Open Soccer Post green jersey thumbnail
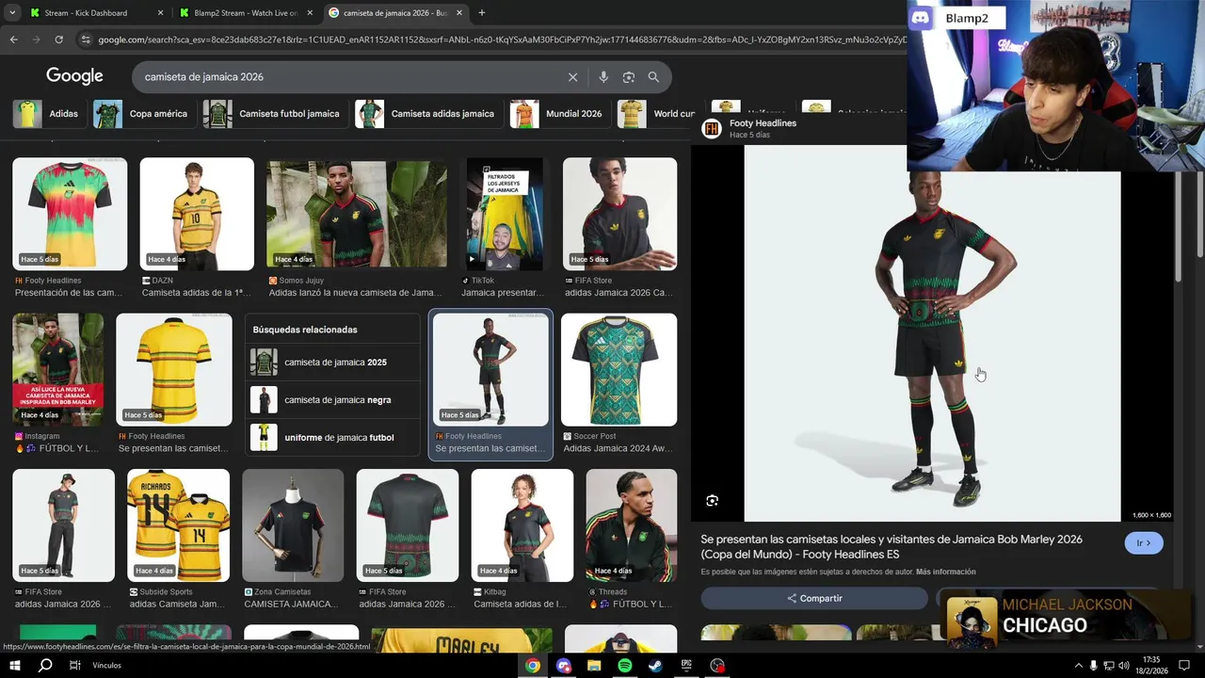This screenshot has width=1205, height=678. [x=619, y=369]
